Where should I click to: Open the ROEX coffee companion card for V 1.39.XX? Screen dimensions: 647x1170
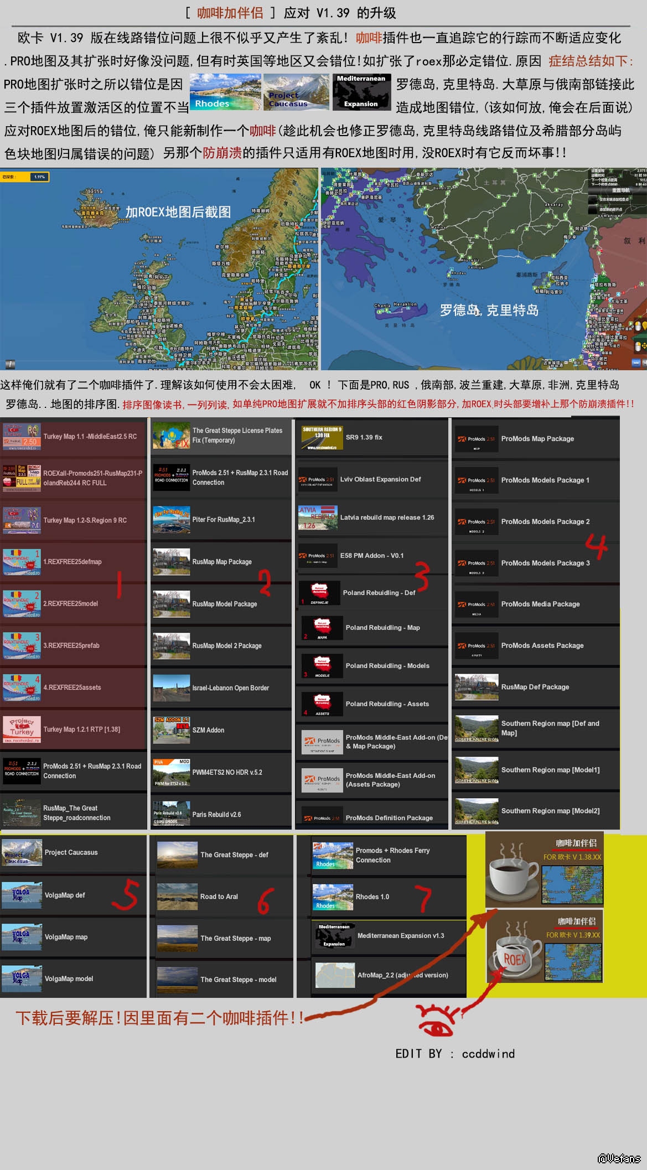pyautogui.click(x=544, y=947)
